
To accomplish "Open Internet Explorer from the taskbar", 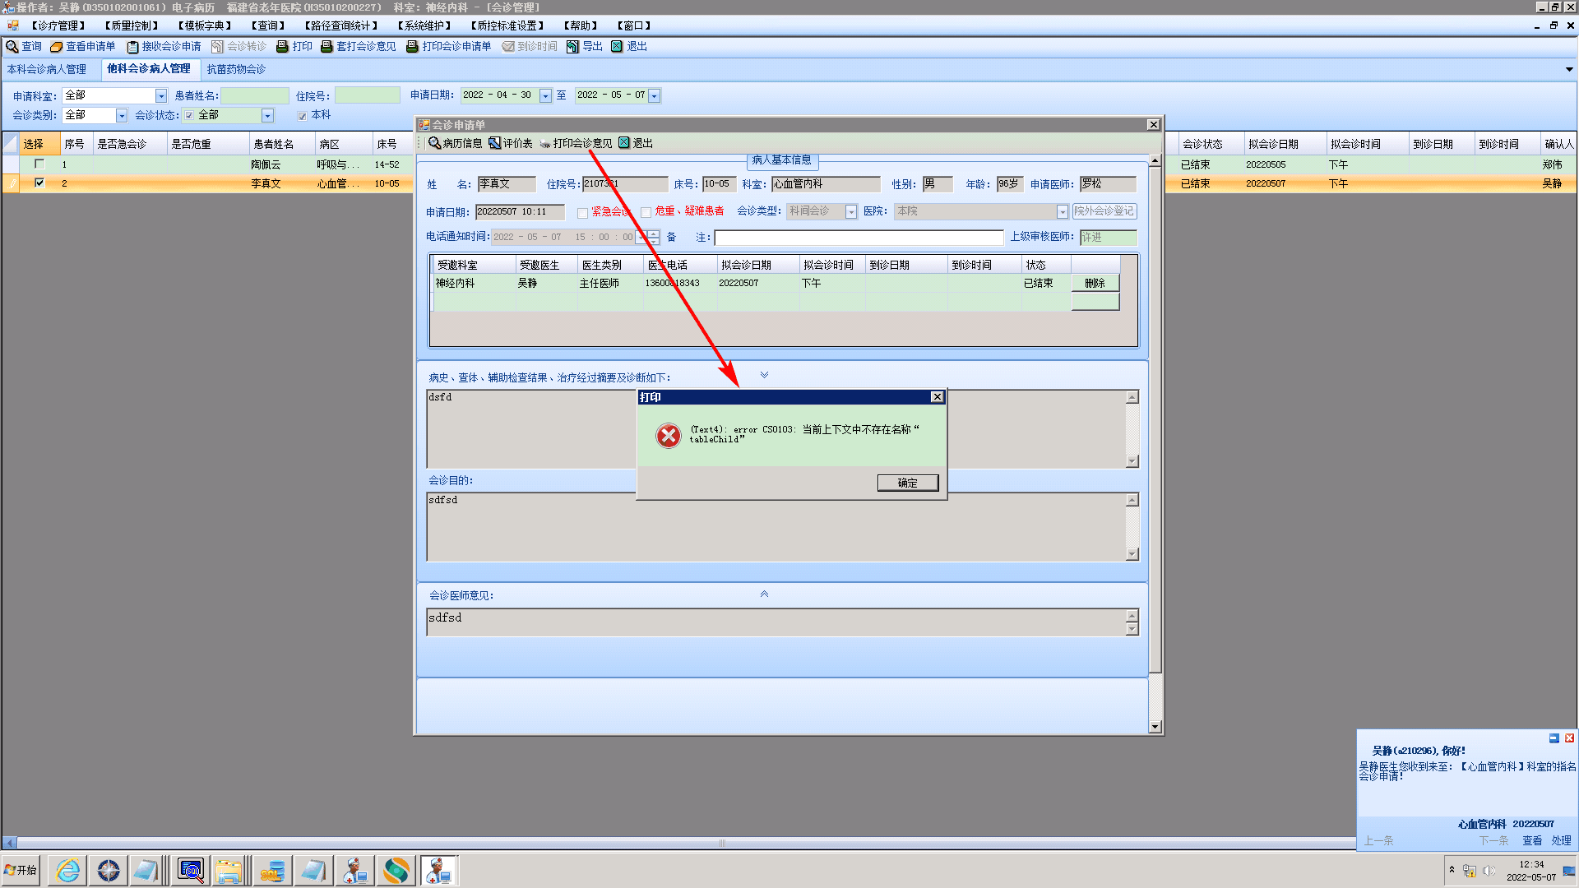I will [67, 870].
